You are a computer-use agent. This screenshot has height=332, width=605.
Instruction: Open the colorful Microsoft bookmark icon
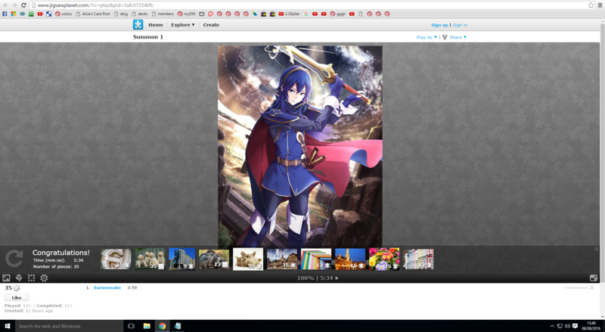coord(14,14)
